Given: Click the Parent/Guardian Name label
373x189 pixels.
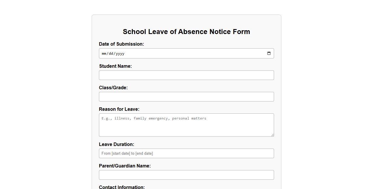Looking at the screenshot, I should tap(125, 166).
